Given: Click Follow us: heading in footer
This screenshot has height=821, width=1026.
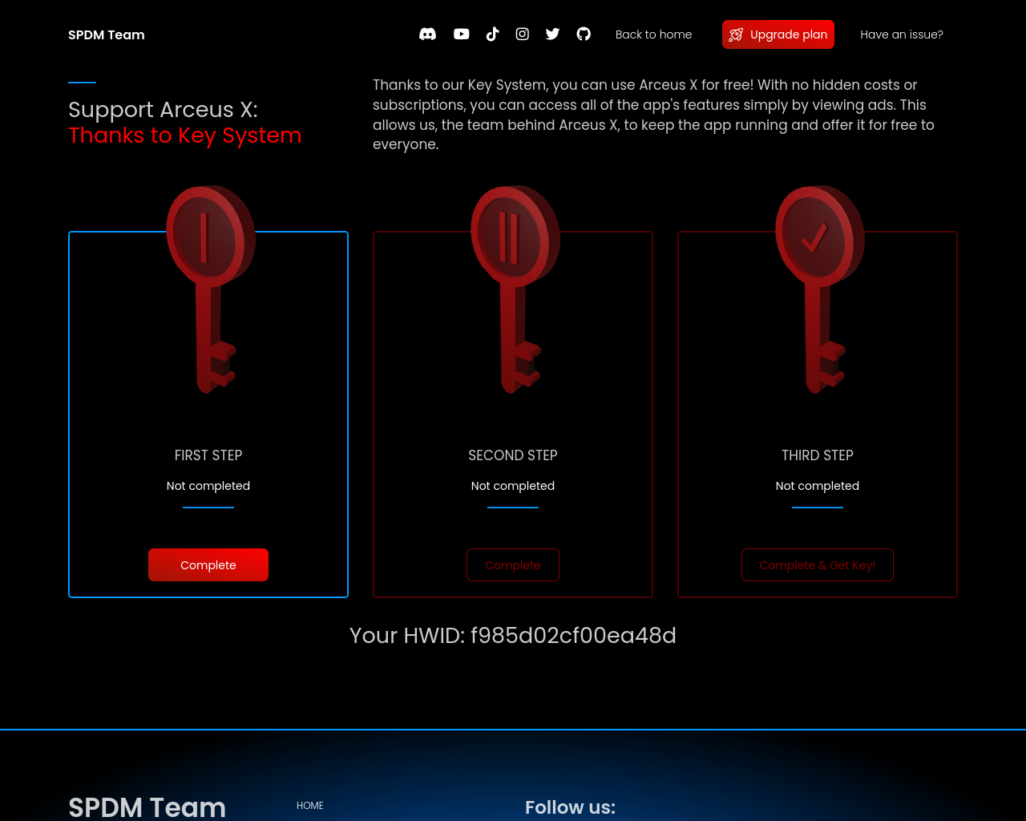Looking at the screenshot, I should 570,807.
